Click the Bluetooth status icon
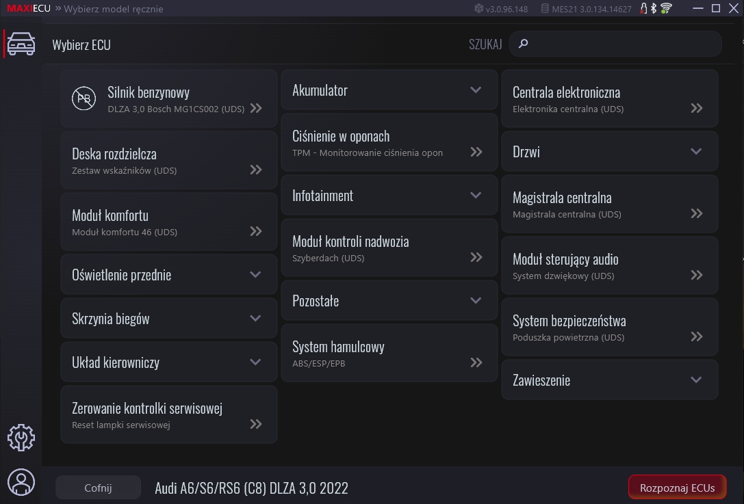The height and width of the screenshot is (504, 744). 654,9
